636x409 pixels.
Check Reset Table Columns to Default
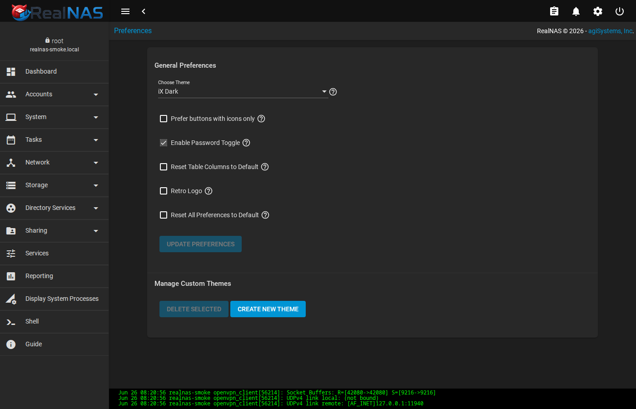coord(164,167)
